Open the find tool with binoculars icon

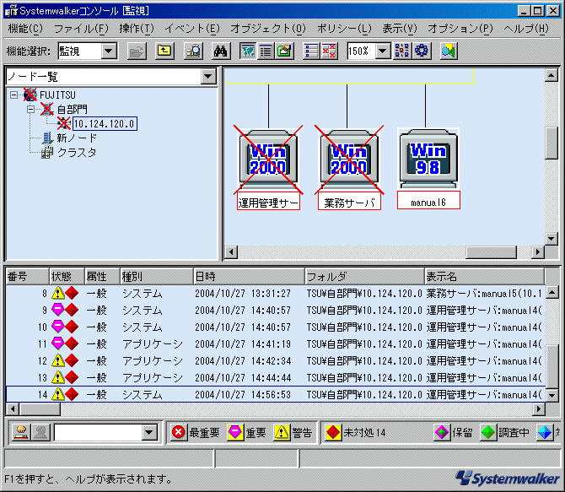[221, 51]
